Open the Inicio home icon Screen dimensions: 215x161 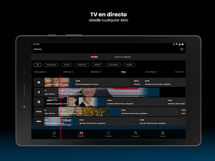[54, 133]
